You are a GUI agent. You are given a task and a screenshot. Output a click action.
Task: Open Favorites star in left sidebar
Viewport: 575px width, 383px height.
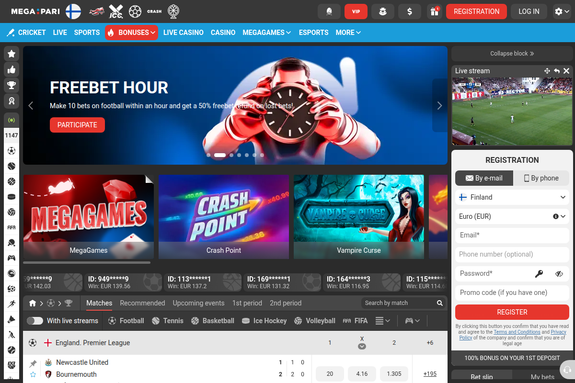pyautogui.click(x=11, y=54)
